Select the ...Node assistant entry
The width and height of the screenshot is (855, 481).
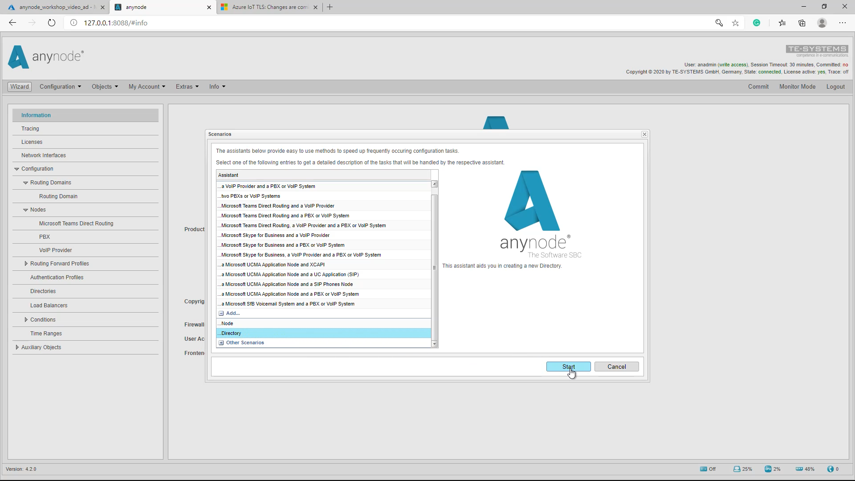coord(324,323)
